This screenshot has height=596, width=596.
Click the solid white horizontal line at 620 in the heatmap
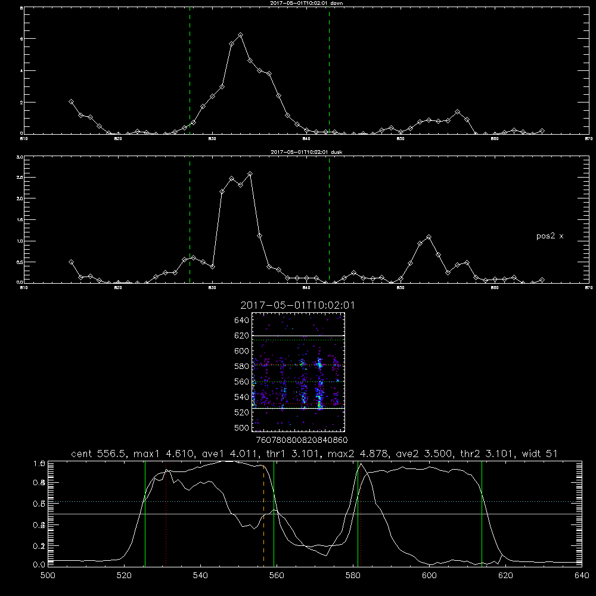click(298, 336)
